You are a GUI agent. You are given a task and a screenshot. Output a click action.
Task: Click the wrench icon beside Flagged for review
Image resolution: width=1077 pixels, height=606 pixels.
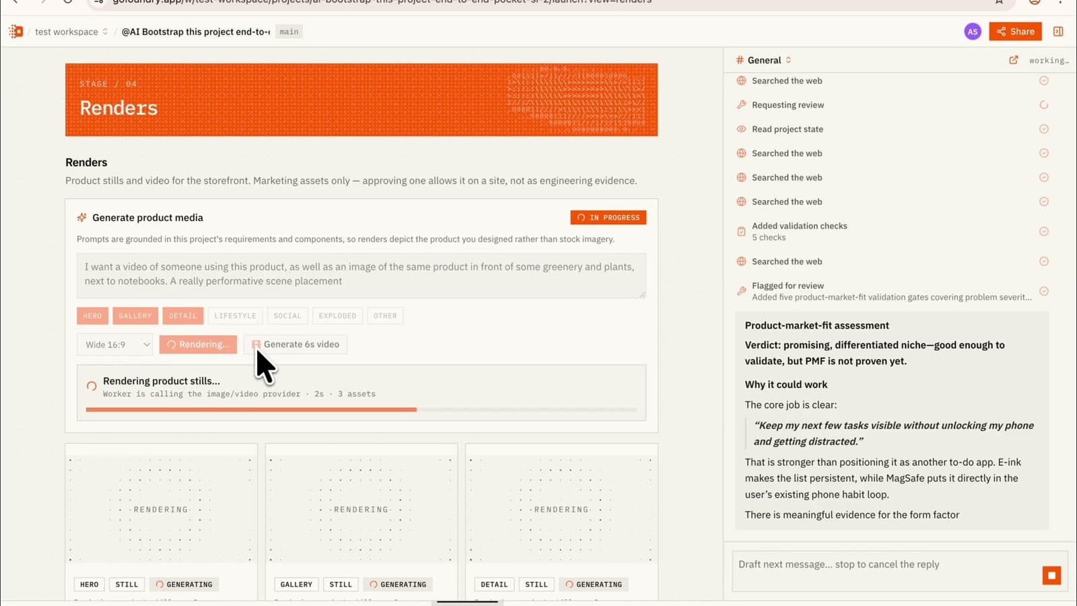click(x=741, y=292)
